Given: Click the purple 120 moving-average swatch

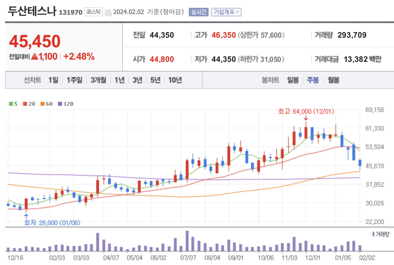Looking at the screenshot, I should [x=60, y=104].
